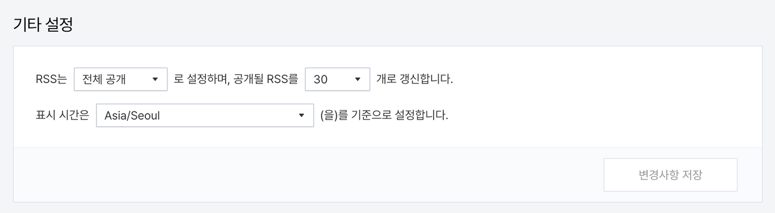Click the (을)를 기준으로 설정합니다. text

[384, 115]
